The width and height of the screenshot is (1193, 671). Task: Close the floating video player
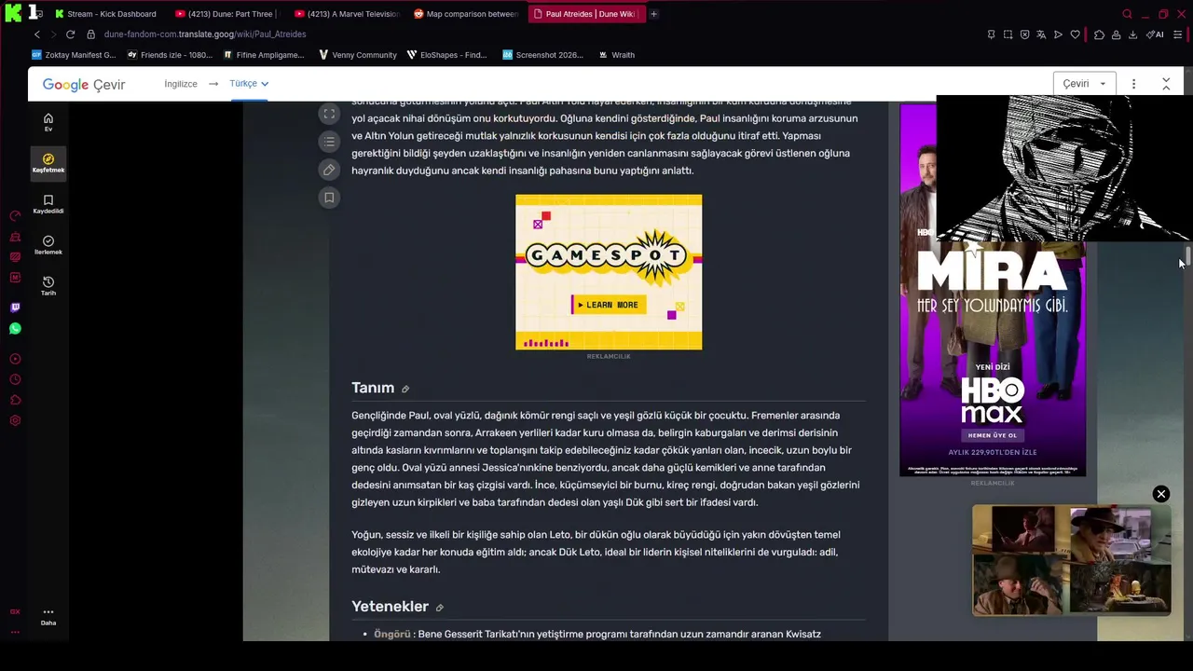[x=1160, y=494]
